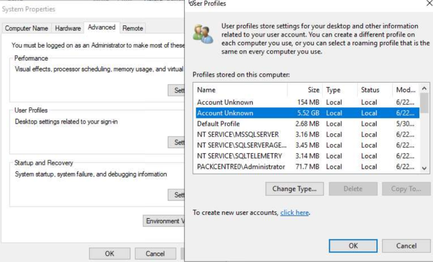This screenshot has height=262, width=433.
Task: Switch to the Computer Name tab
Action: [x=26, y=29]
